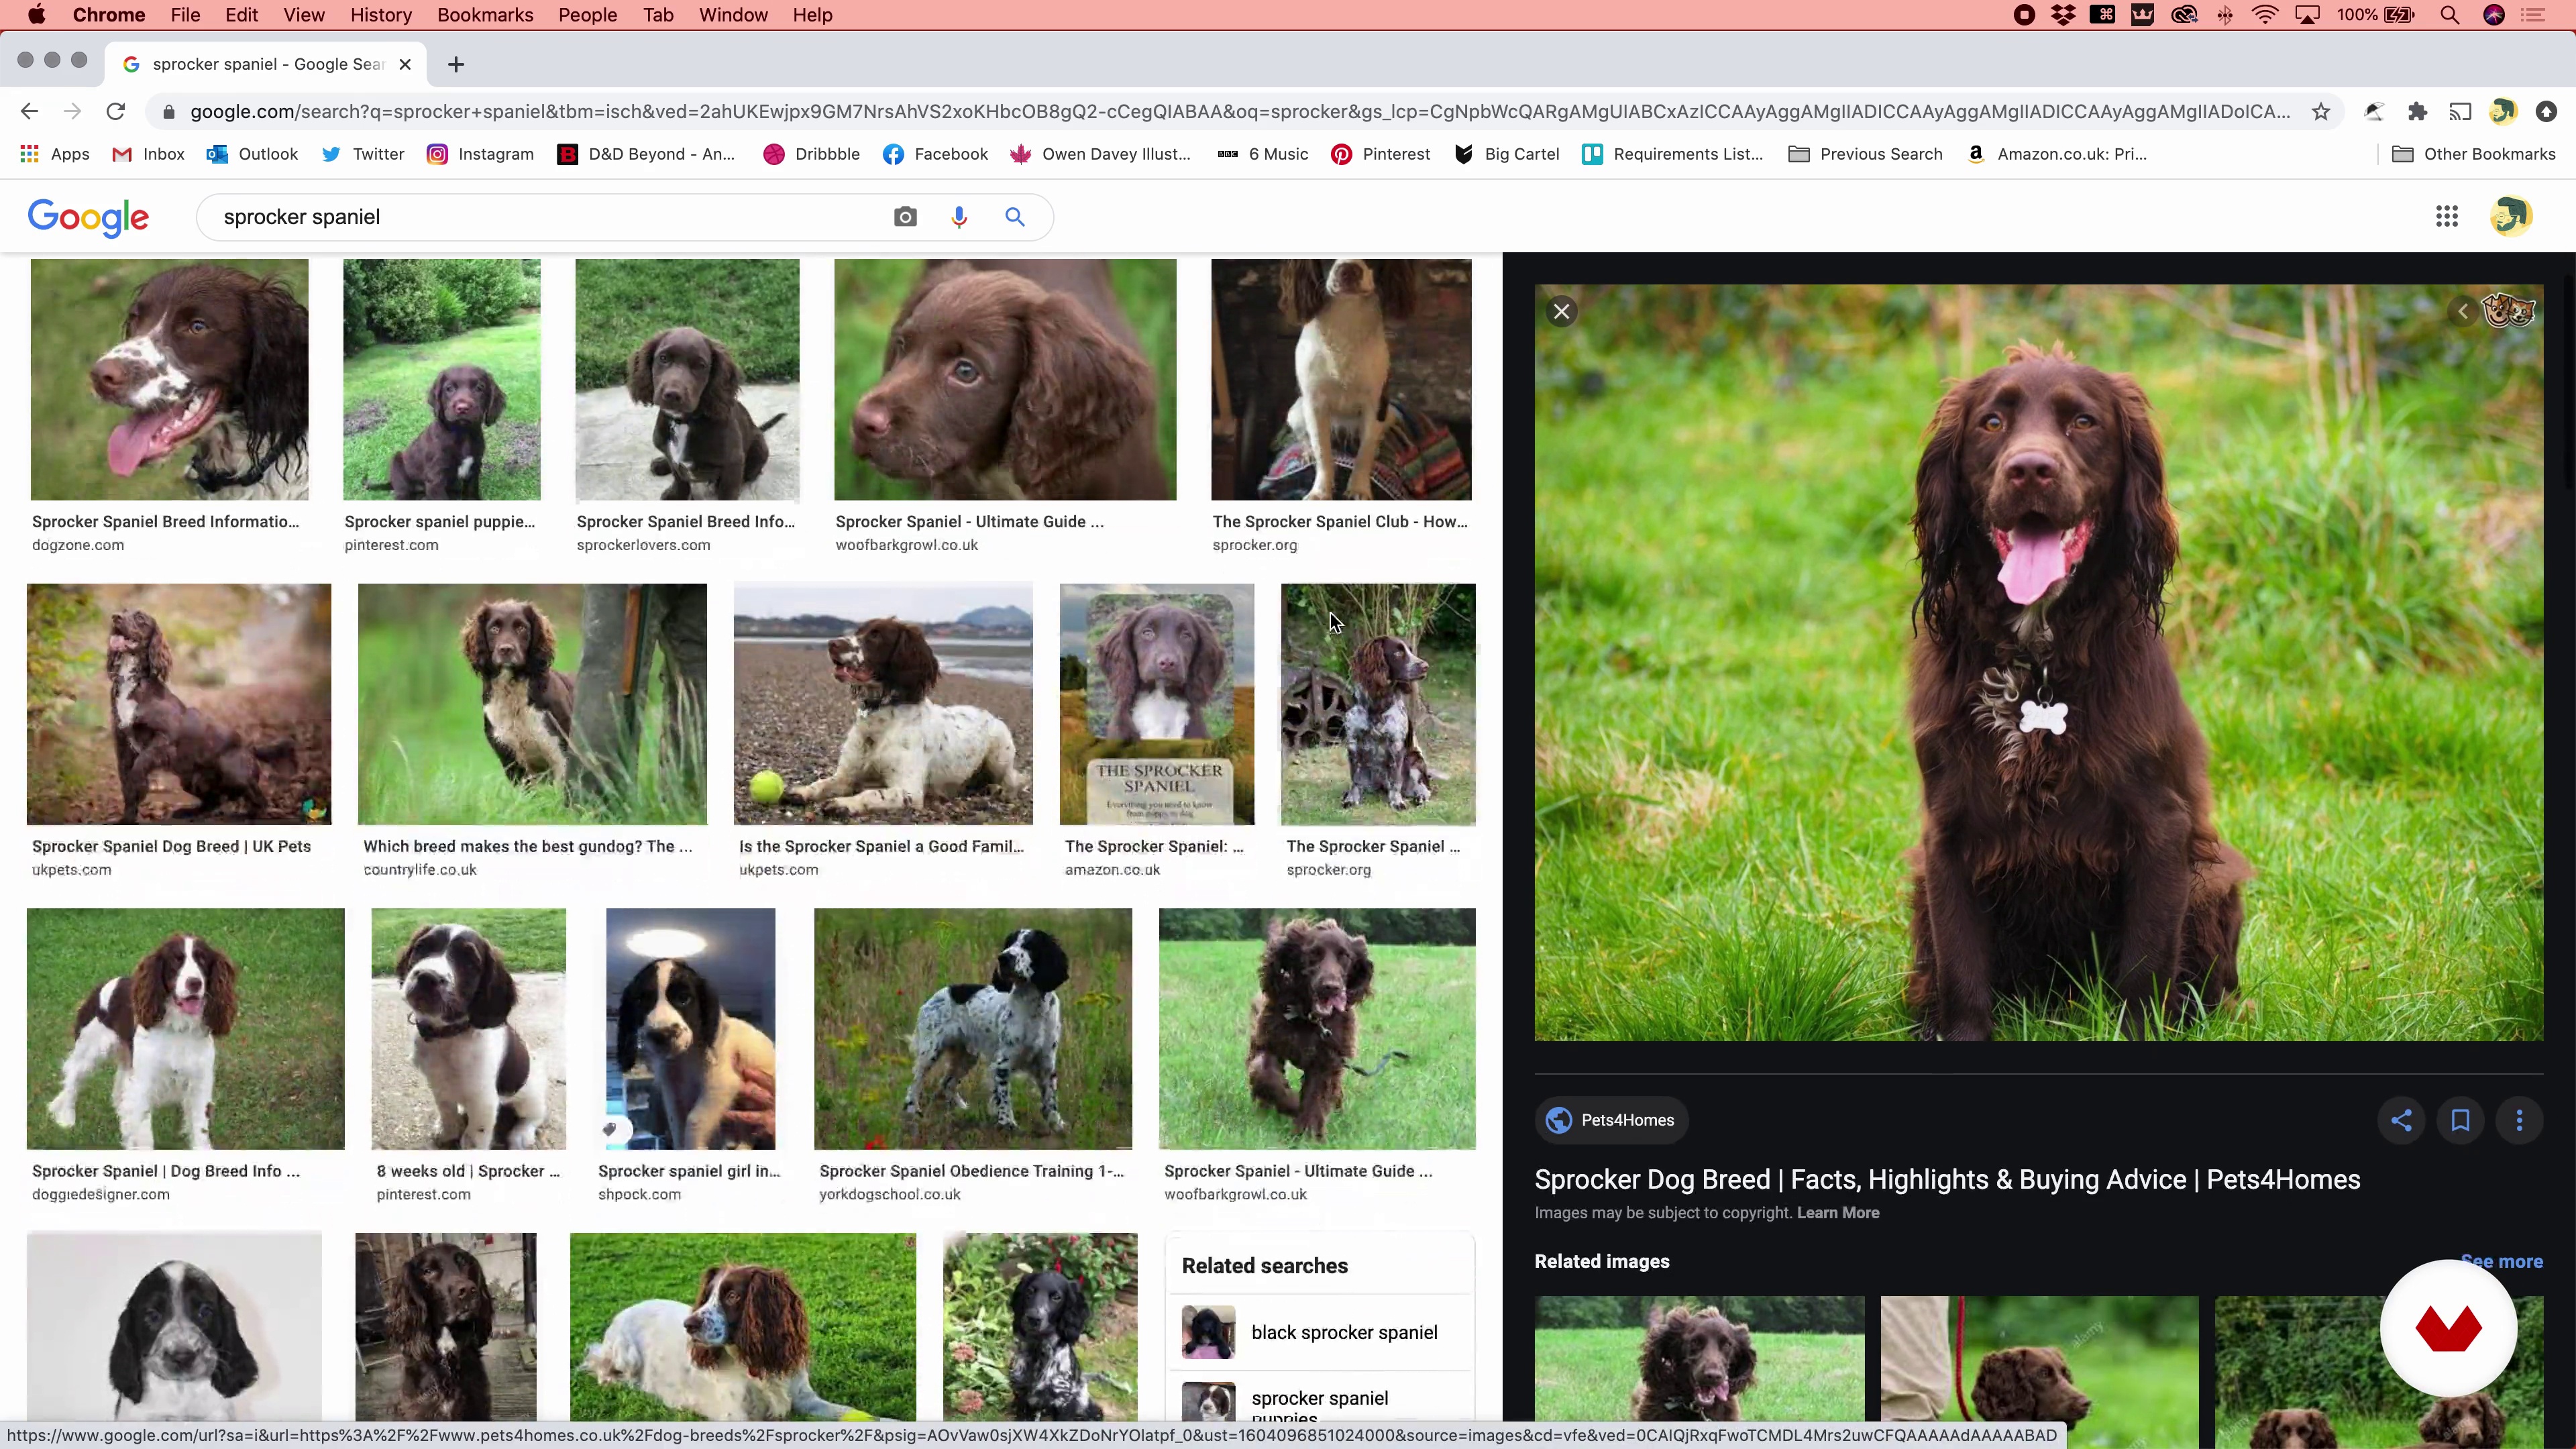Click the Google logo

point(88,217)
